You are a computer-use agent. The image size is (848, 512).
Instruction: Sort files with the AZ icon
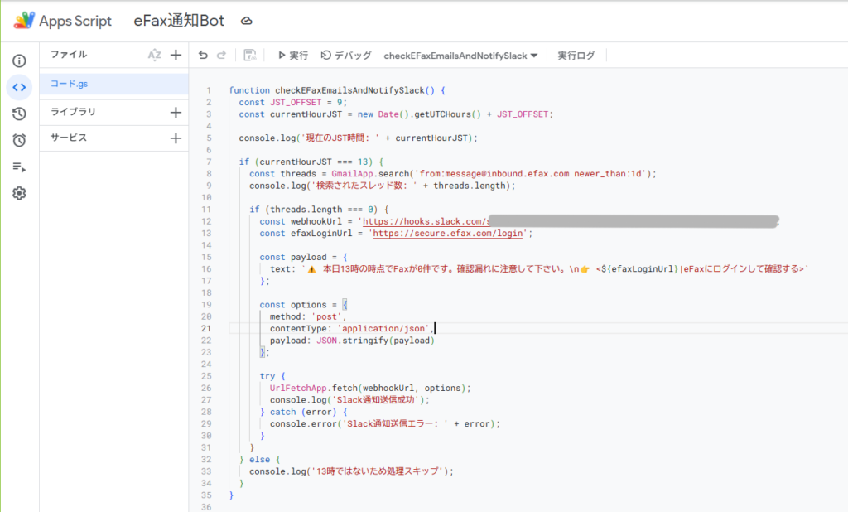154,56
